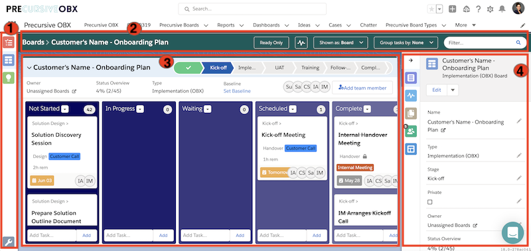Screen dimensions: 531x251
Task: Select the UAT stage in path
Action: (279, 68)
